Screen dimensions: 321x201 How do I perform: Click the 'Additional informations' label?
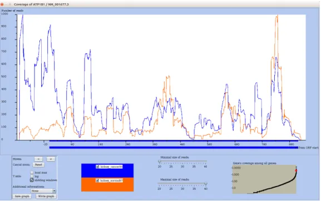[28, 187]
